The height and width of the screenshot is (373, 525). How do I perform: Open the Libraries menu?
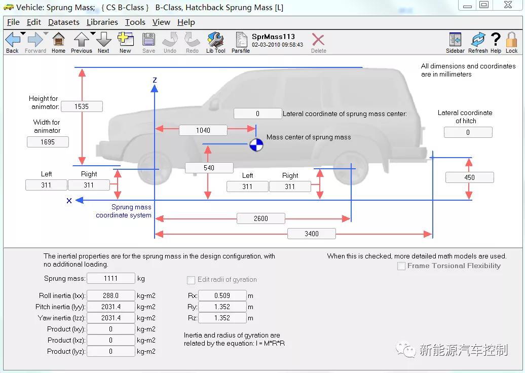point(102,22)
